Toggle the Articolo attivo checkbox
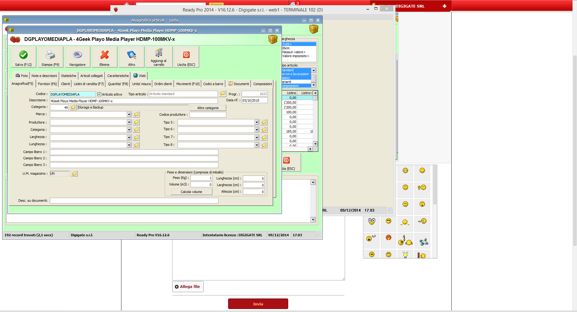The image size is (577, 312). pyautogui.click(x=99, y=94)
